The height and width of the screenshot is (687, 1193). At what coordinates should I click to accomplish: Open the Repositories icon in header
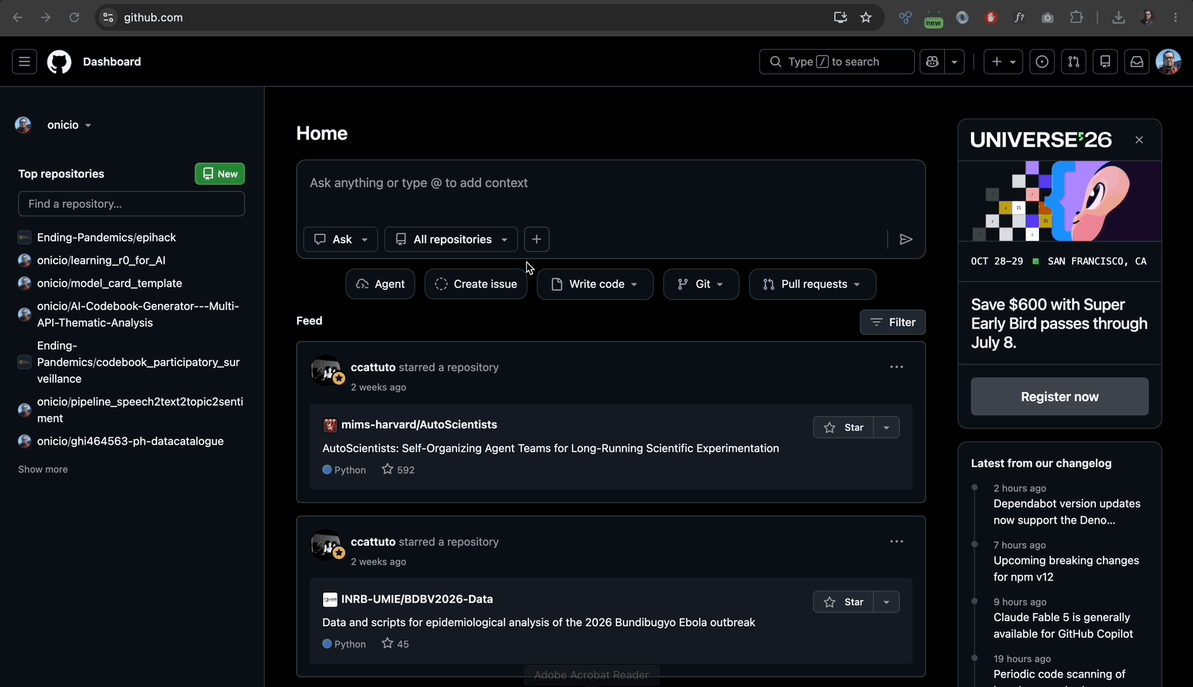tap(1105, 62)
